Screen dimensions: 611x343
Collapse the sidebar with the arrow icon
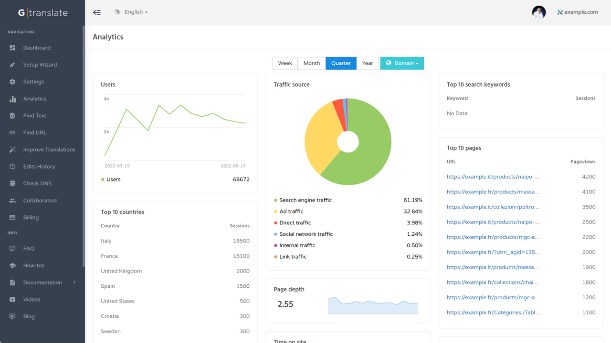[x=97, y=12]
